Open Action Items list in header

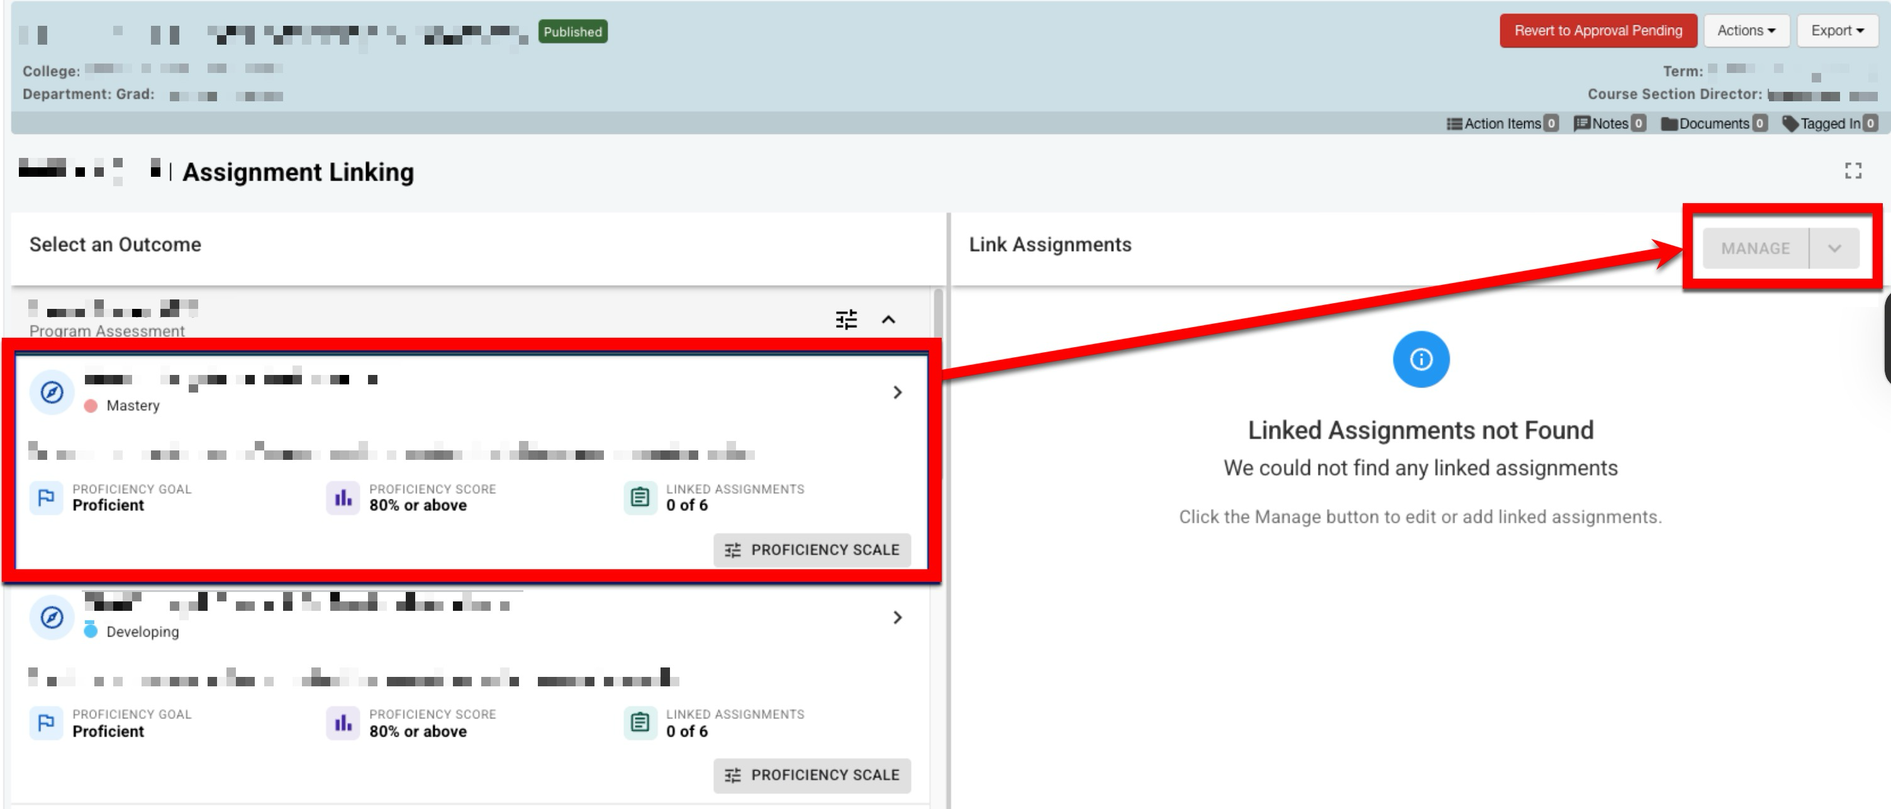[x=1501, y=123]
